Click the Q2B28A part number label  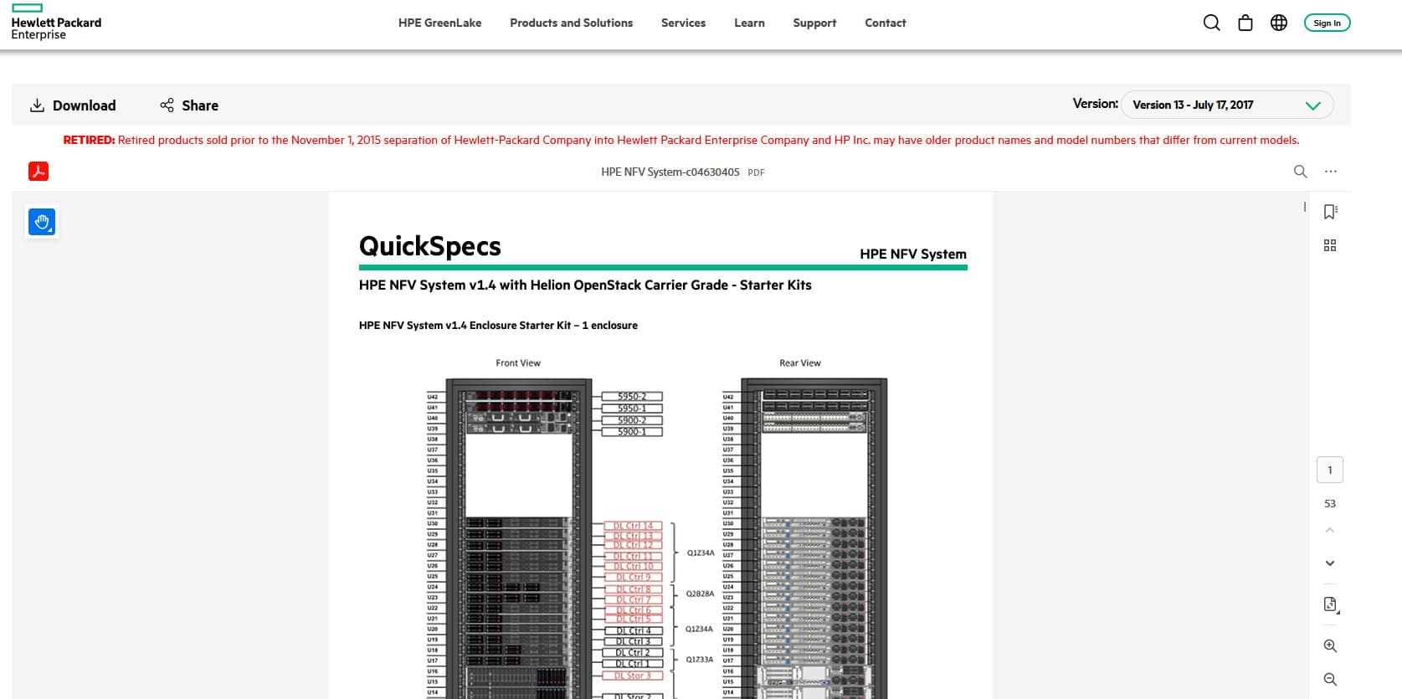click(700, 594)
